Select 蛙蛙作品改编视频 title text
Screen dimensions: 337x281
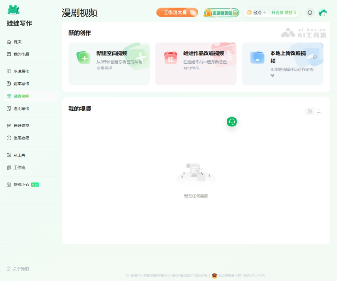coord(204,53)
